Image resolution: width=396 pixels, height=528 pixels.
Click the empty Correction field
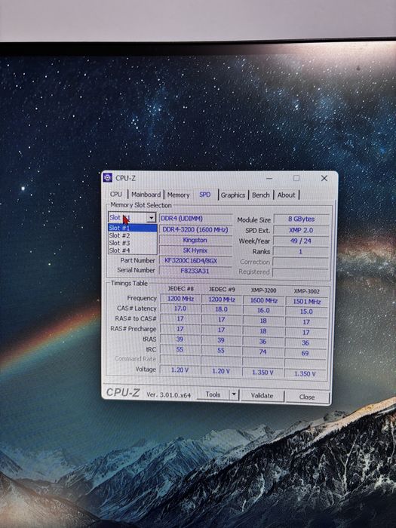click(x=301, y=262)
